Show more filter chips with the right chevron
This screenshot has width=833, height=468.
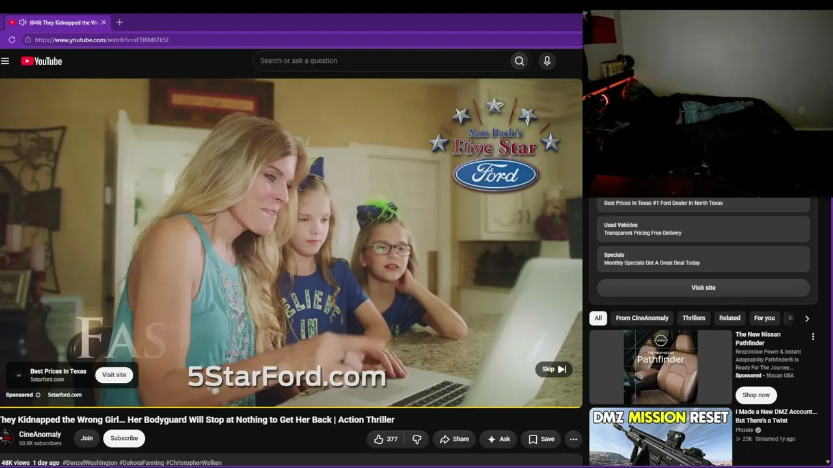click(x=807, y=318)
